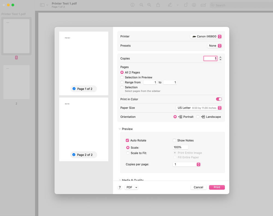Click the Rotate icon in toolbar
Screen dimensions: 273x216
click(x=186, y=5)
